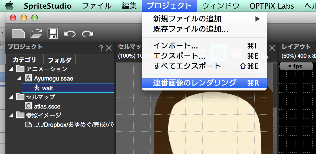Close the Project panel

click(x=109, y=48)
